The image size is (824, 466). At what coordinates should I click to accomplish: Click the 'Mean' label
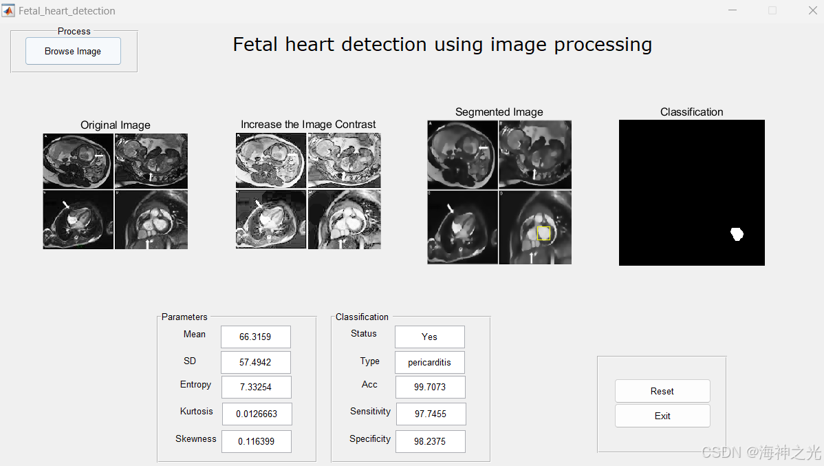tap(195, 334)
